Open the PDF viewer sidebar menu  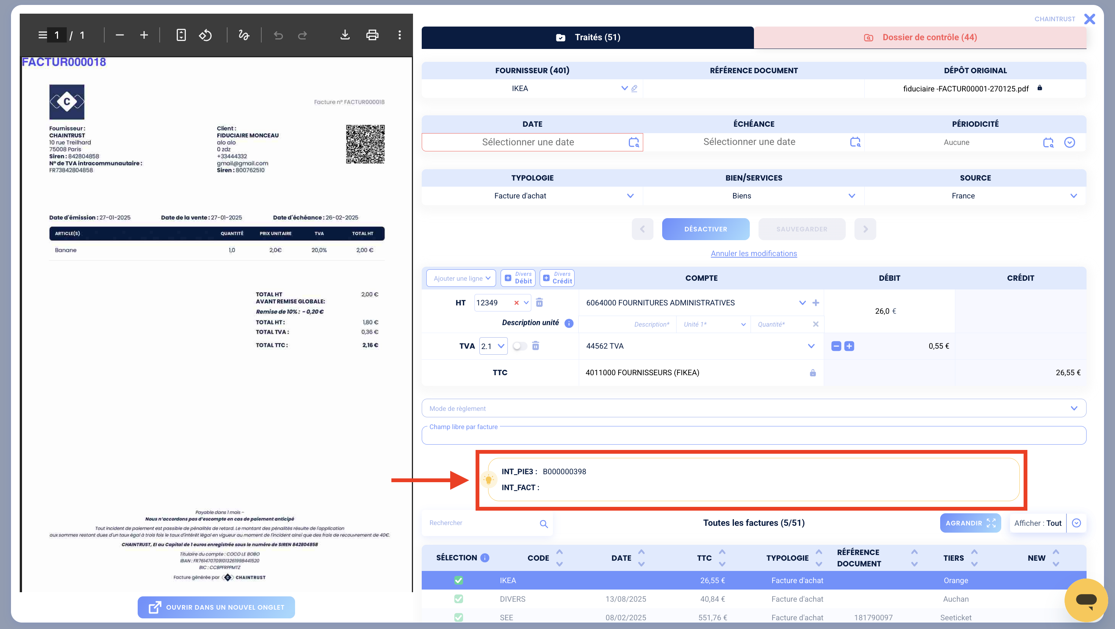[x=42, y=35]
